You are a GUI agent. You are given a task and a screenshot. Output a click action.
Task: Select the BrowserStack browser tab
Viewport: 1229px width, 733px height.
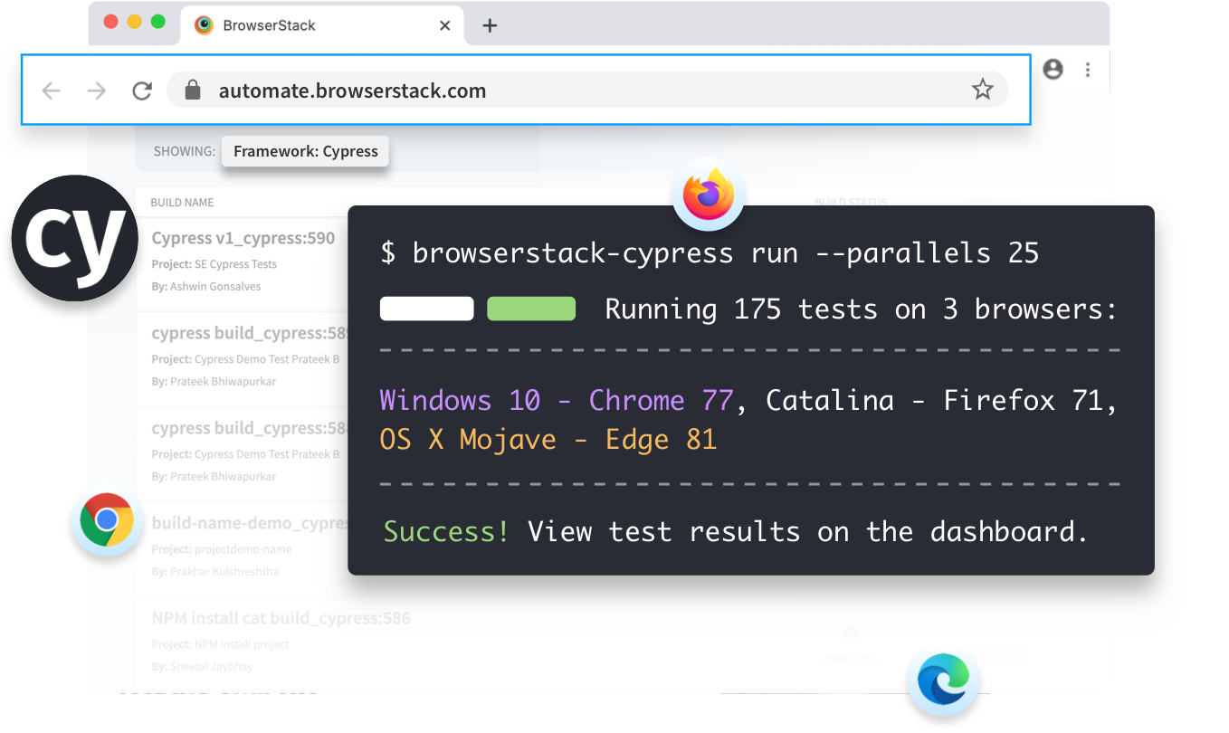[x=322, y=25]
